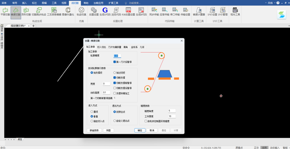Confirm dialog with 确定 button
The width and height of the screenshot is (290, 149).
pyautogui.click(x=140, y=130)
